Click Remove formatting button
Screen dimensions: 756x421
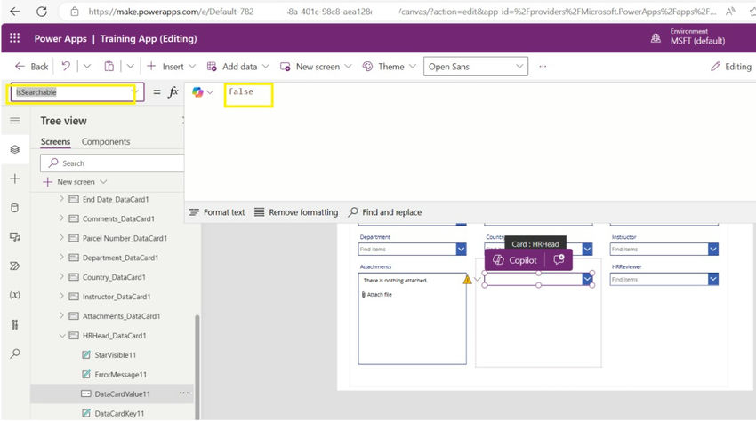(x=296, y=212)
